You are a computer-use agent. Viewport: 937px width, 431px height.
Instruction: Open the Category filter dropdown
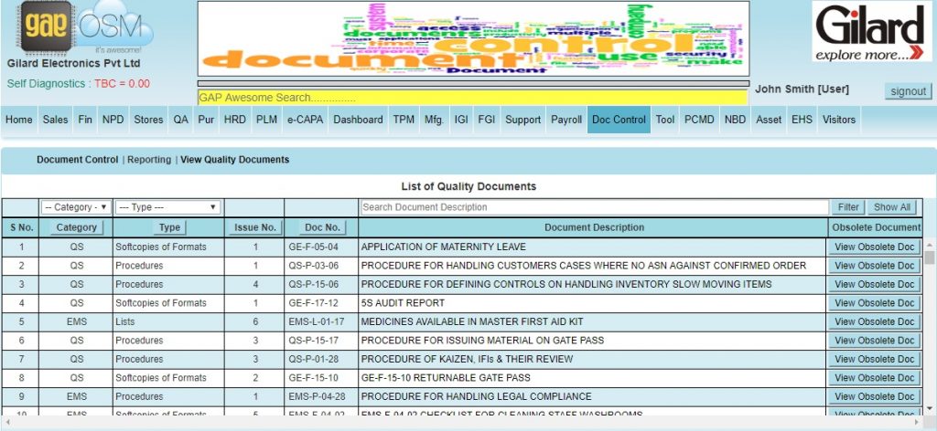[x=76, y=207]
